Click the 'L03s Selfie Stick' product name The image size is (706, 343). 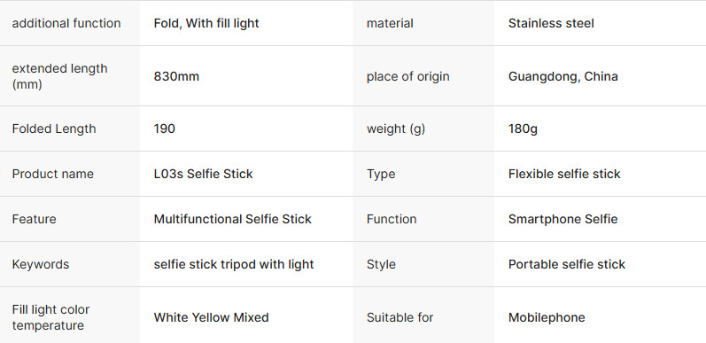click(x=203, y=174)
